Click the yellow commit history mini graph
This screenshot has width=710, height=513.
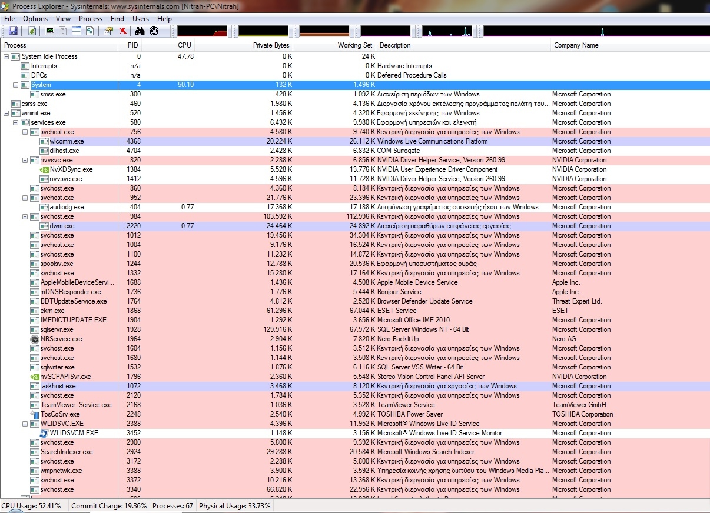coord(263,31)
